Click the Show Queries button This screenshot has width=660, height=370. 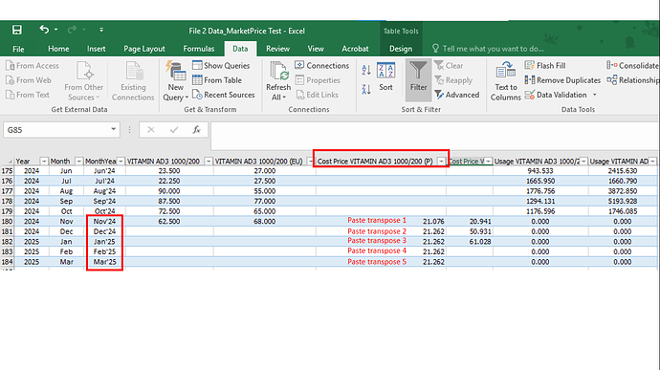coord(221,65)
